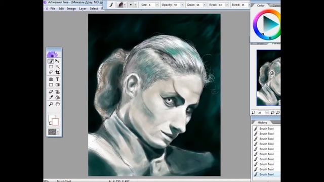Select the Shape rectangle tool

(x=51, y=85)
